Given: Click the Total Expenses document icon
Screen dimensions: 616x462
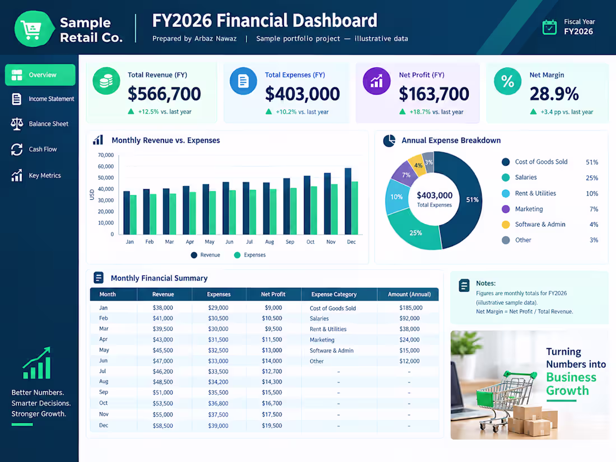Looking at the screenshot, I should click(x=243, y=81).
